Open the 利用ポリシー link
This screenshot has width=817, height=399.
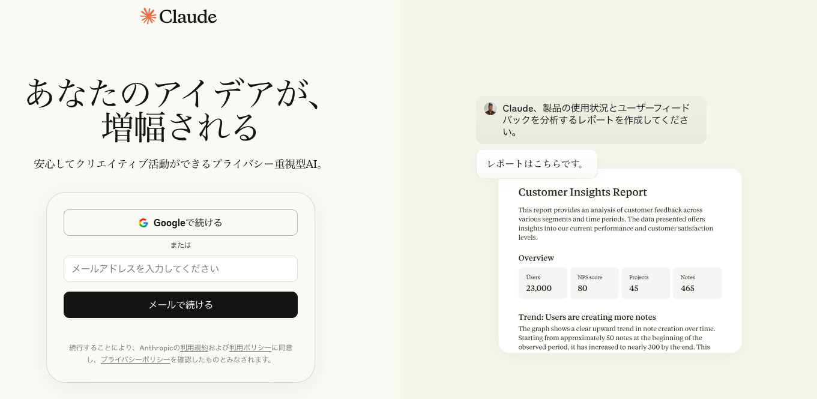tap(250, 347)
